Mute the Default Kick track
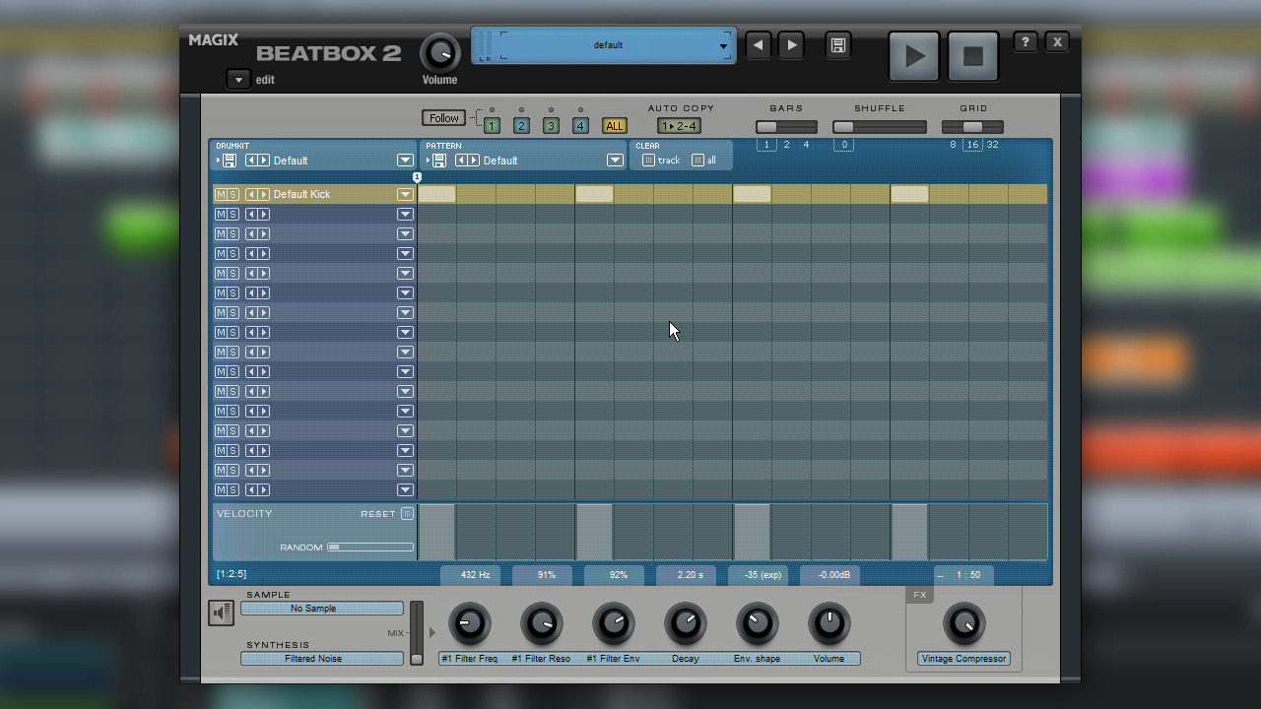 pyautogui.click(x=221, y=194)
